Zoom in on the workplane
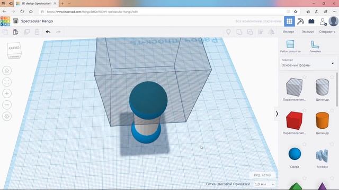This screenshot has height=190, width=339. click(x=7, y=93)
